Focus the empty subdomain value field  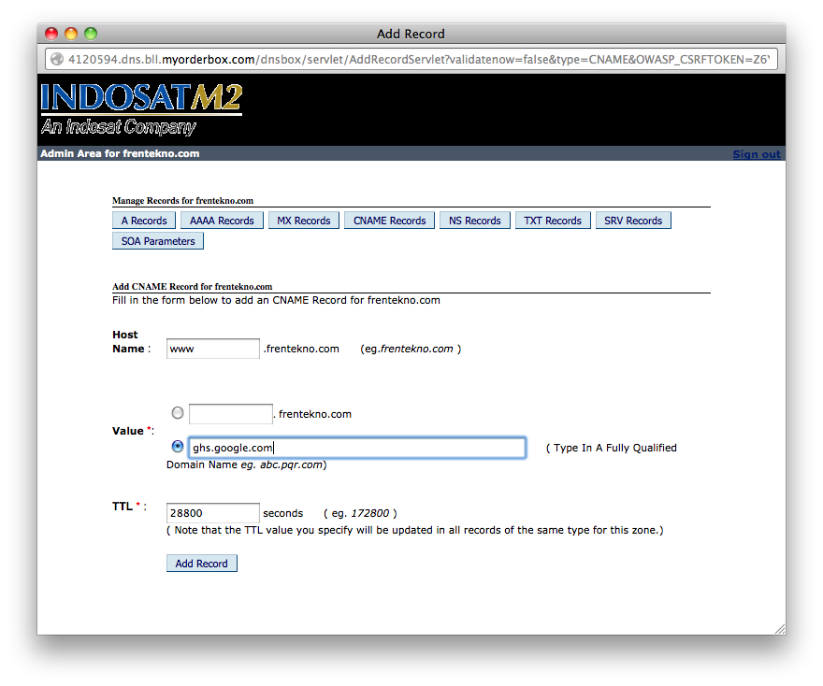(231, 414)
